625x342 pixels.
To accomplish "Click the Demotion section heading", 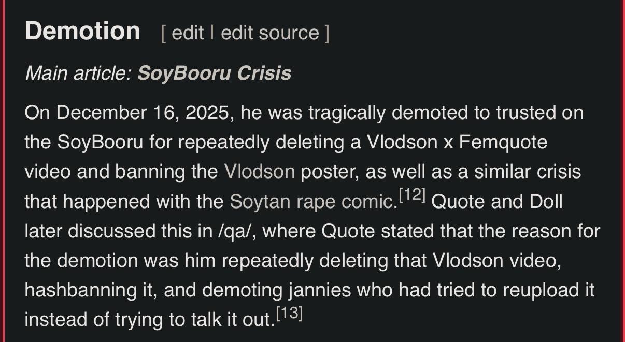I will point(82,31).
